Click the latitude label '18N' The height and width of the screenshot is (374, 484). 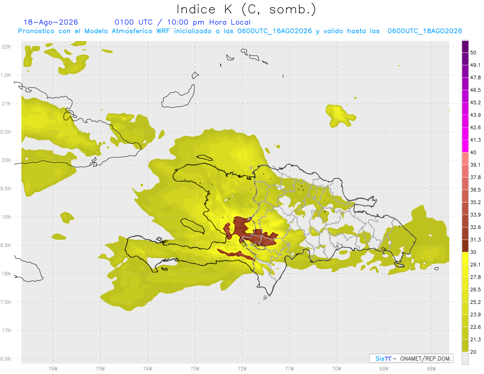(x=6, y=274)
